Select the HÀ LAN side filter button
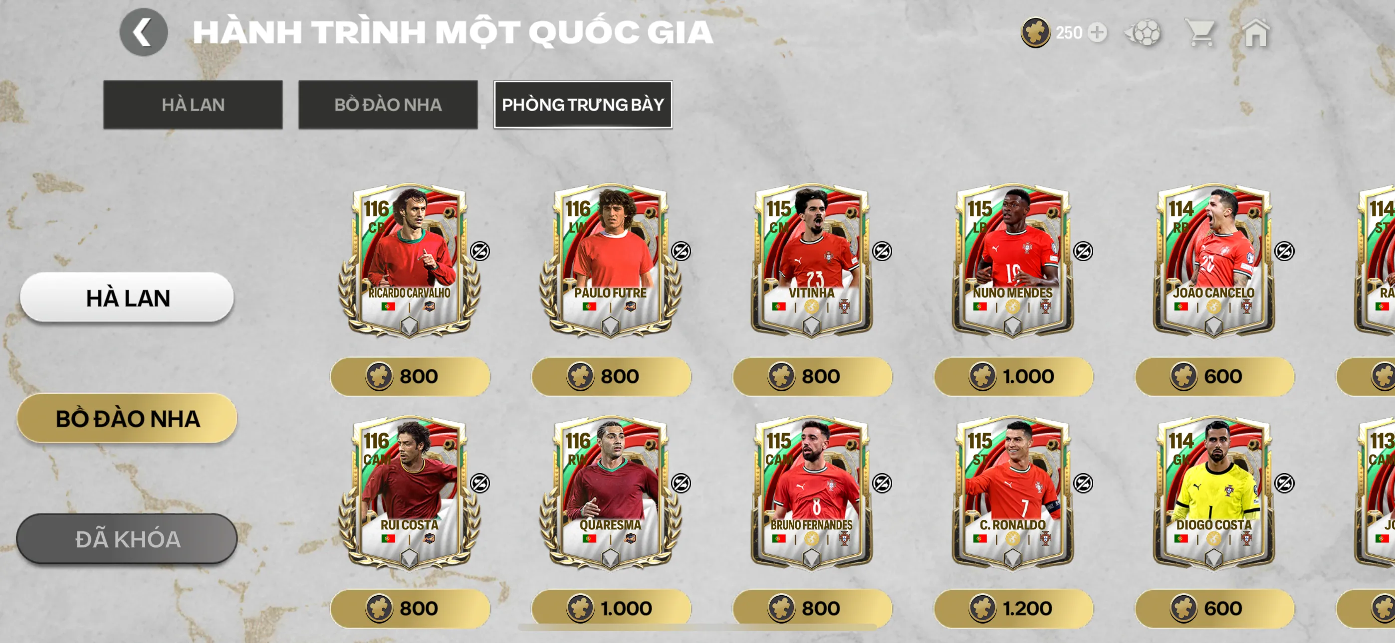 coord(127,297)
